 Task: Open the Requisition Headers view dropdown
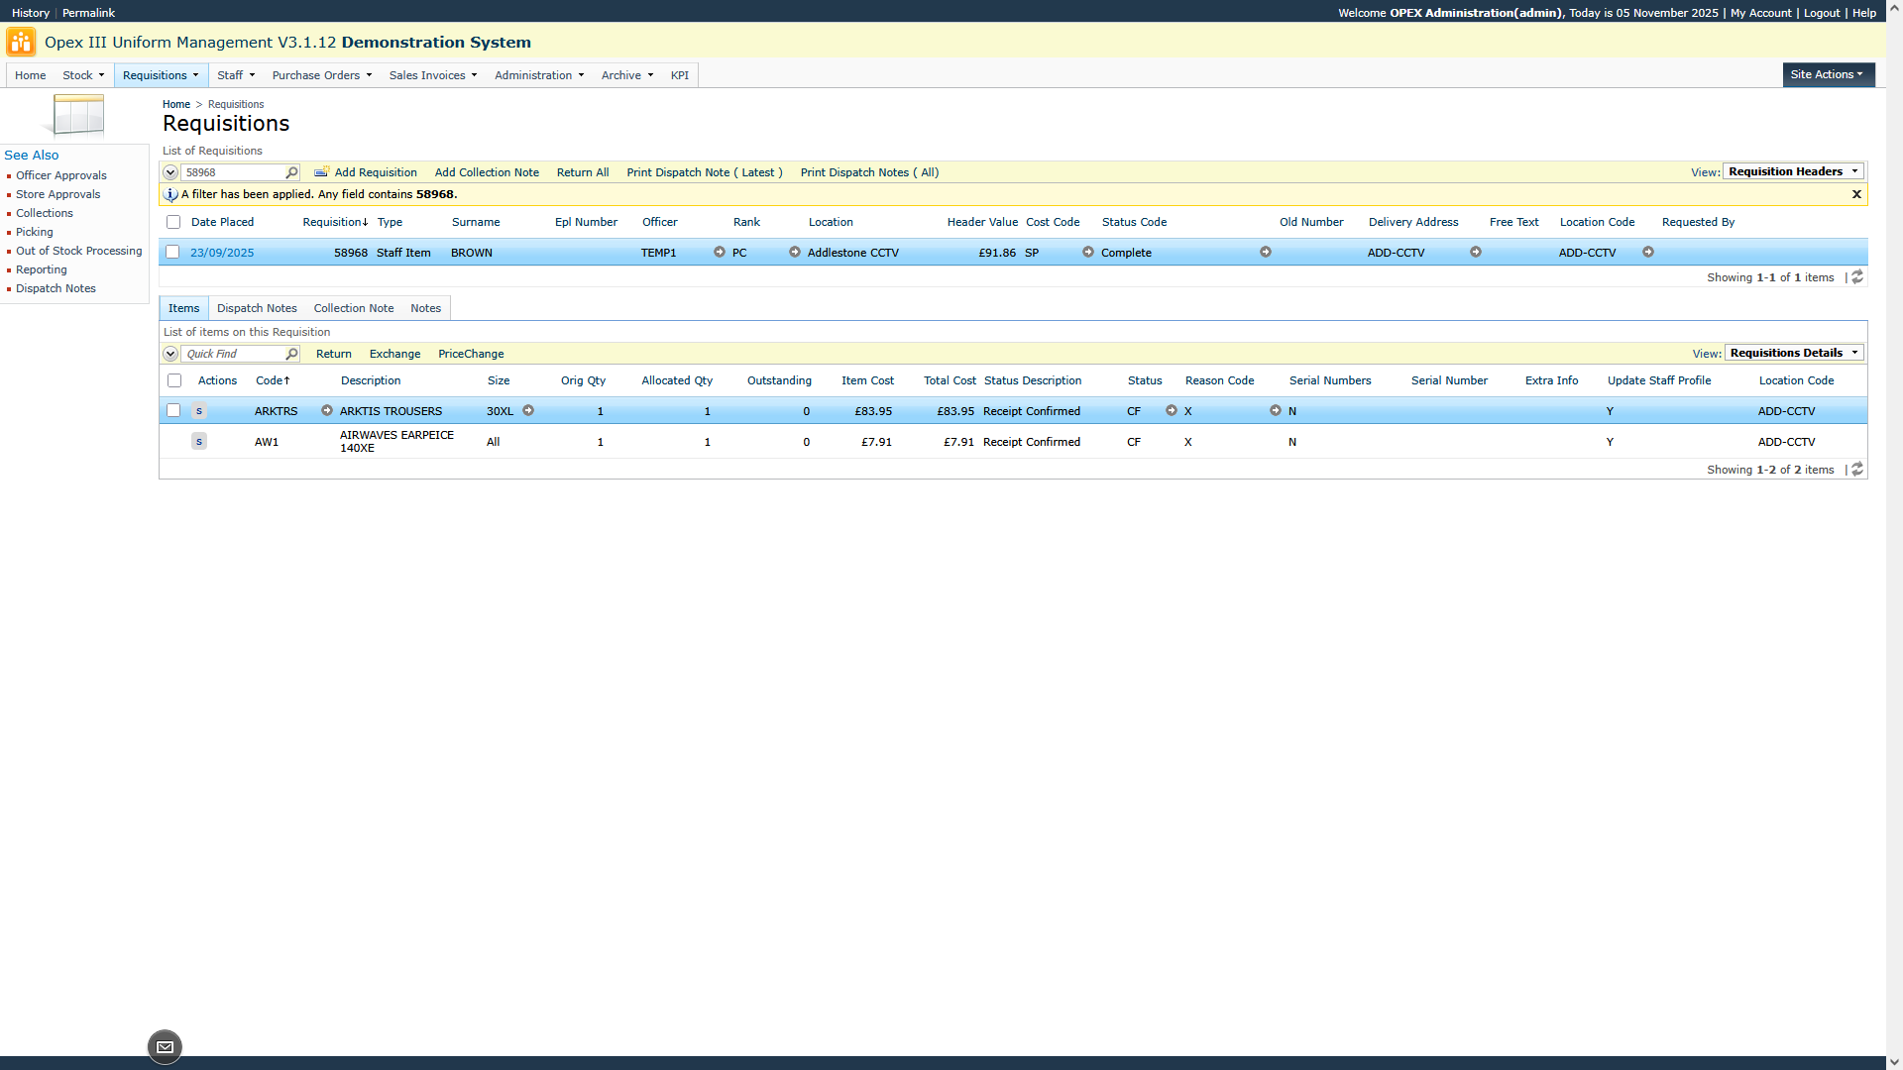[1793, 171]
